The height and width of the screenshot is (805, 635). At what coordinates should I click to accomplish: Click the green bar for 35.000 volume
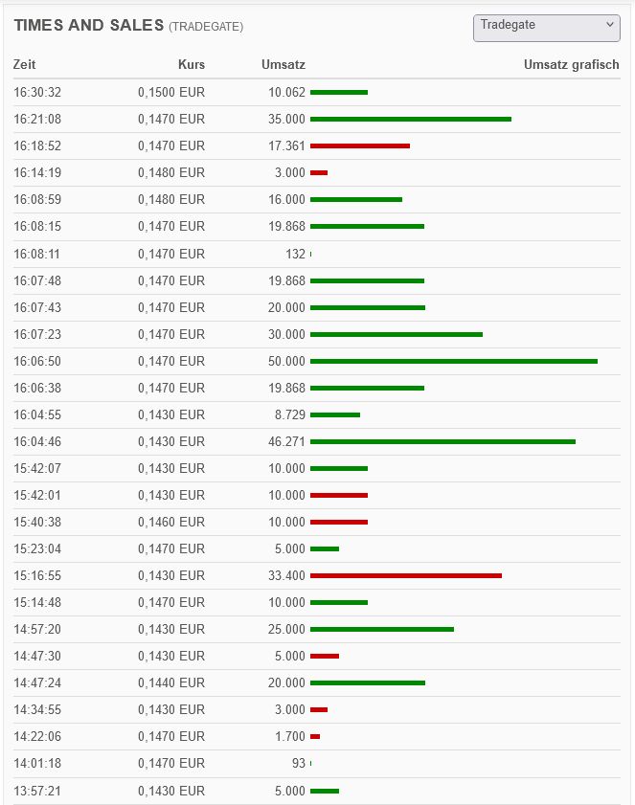tap(410, 120)
